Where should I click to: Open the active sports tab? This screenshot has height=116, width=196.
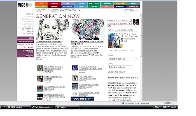tap(120, 6)
